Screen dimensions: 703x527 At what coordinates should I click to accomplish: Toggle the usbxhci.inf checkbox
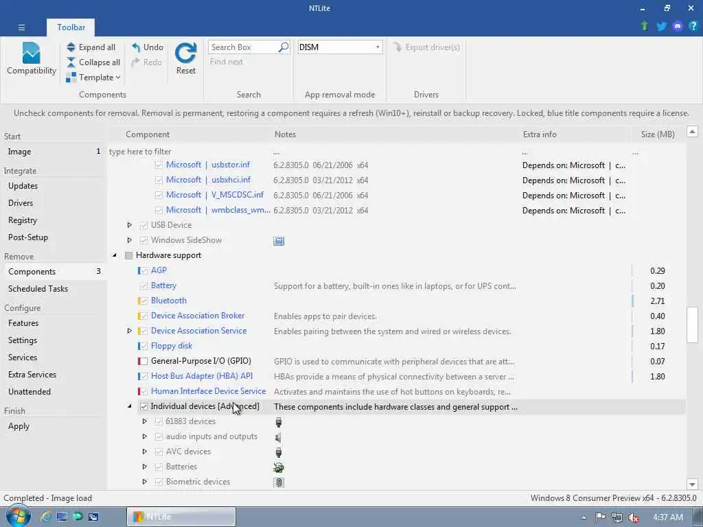(x=159, y=180)
